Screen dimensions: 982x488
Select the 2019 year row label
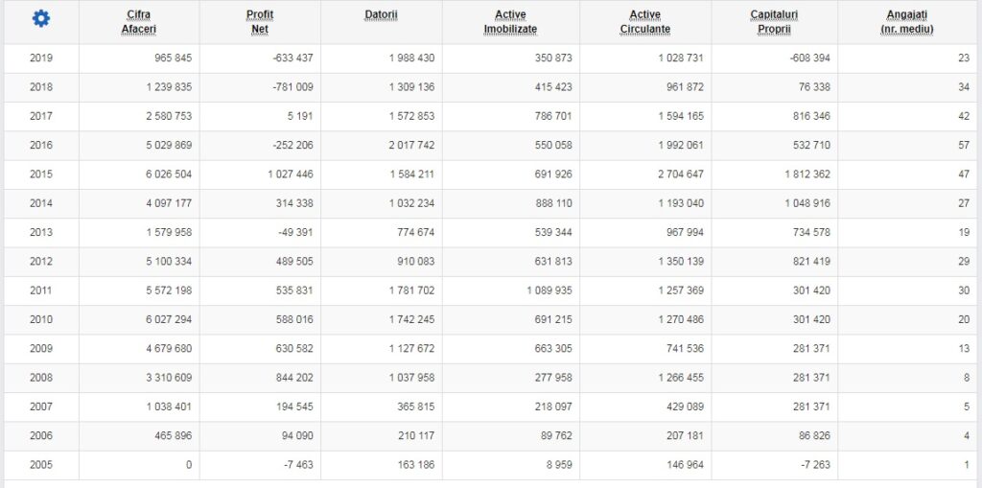[x=41, y=58]
